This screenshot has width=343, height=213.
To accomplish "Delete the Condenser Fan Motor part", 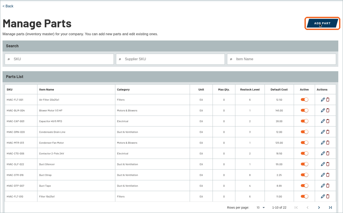I will click(328, 143).
